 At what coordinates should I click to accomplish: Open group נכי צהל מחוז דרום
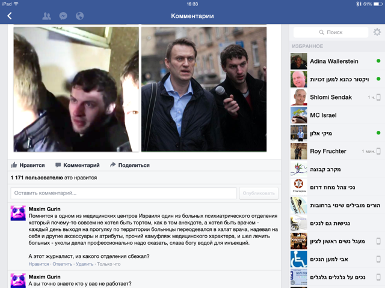coord(337,187)
